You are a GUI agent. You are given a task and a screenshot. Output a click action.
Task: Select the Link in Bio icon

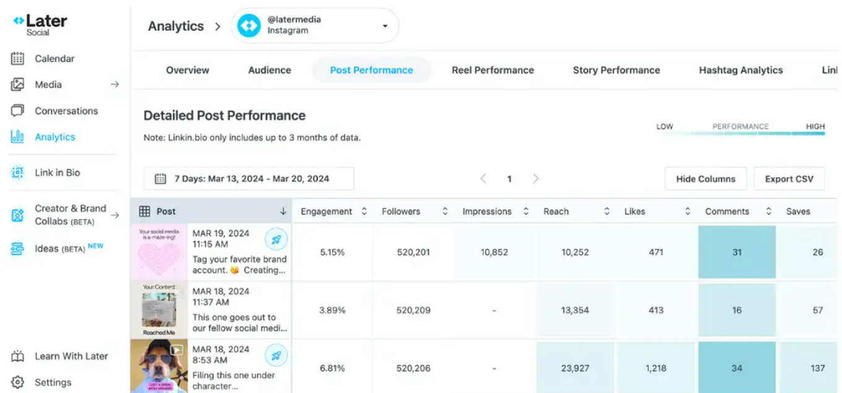[x=17, y=173]
